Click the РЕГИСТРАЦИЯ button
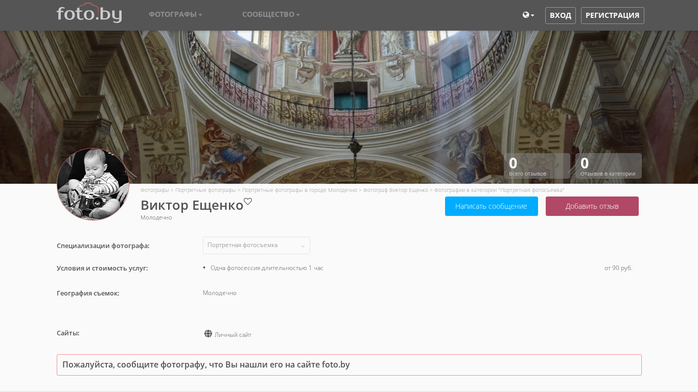 point(612,15)
